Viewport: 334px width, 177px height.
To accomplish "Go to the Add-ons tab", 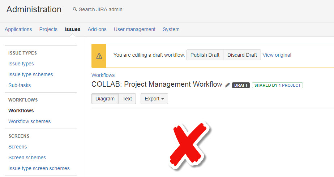I will [x=97, y=29].
